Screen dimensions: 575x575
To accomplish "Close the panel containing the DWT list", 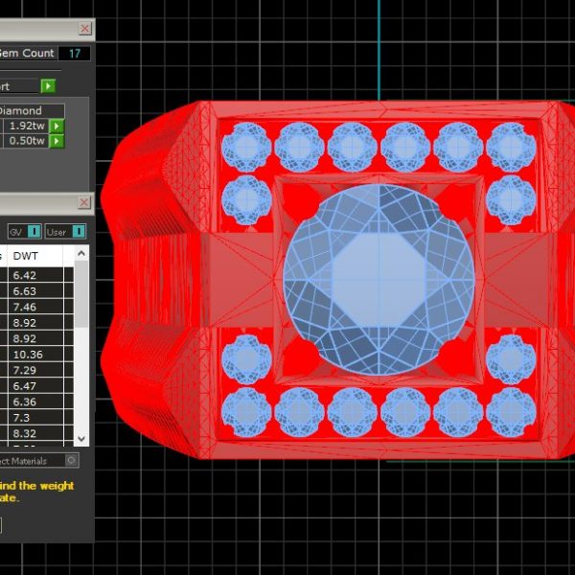I will click(84, 202).
